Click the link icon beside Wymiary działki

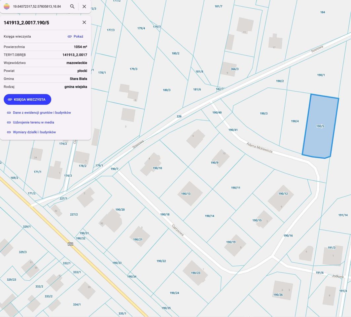[9, 132]
